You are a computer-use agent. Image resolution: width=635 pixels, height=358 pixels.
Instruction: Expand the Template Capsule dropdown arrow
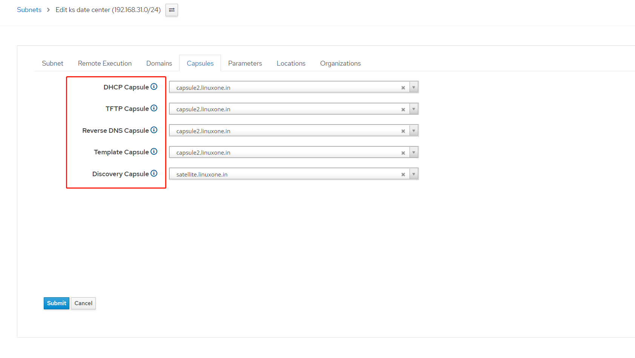click(x=414, y=152)
